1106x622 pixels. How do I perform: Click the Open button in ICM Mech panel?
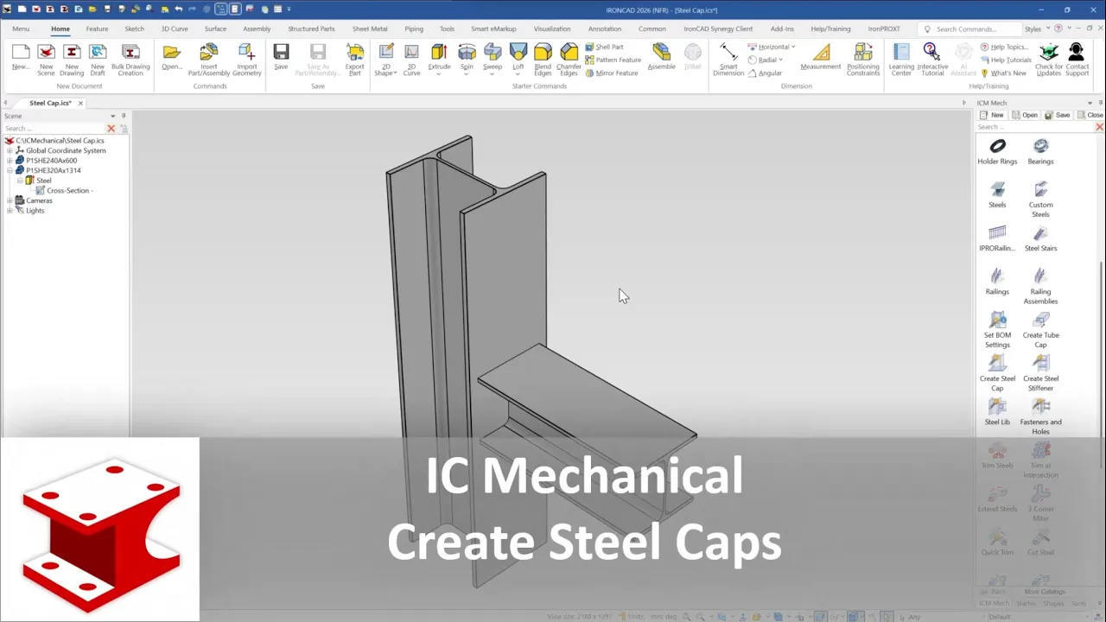[x=1025, y=115]
